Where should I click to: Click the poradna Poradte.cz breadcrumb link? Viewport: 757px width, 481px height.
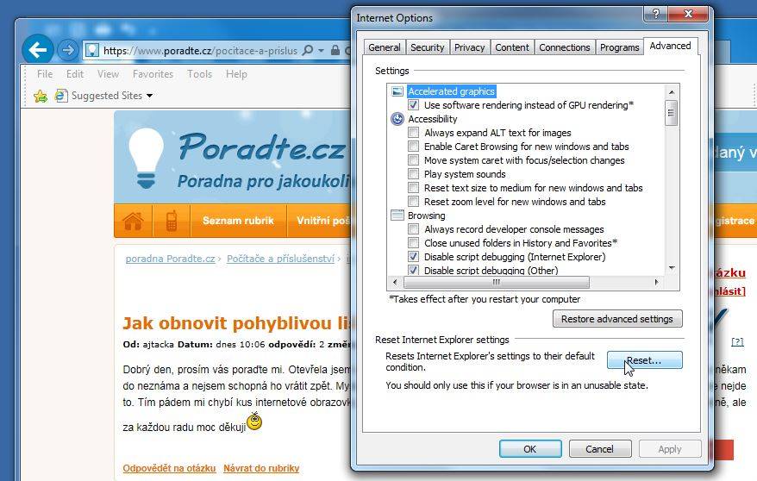click(x=171, y=259)
